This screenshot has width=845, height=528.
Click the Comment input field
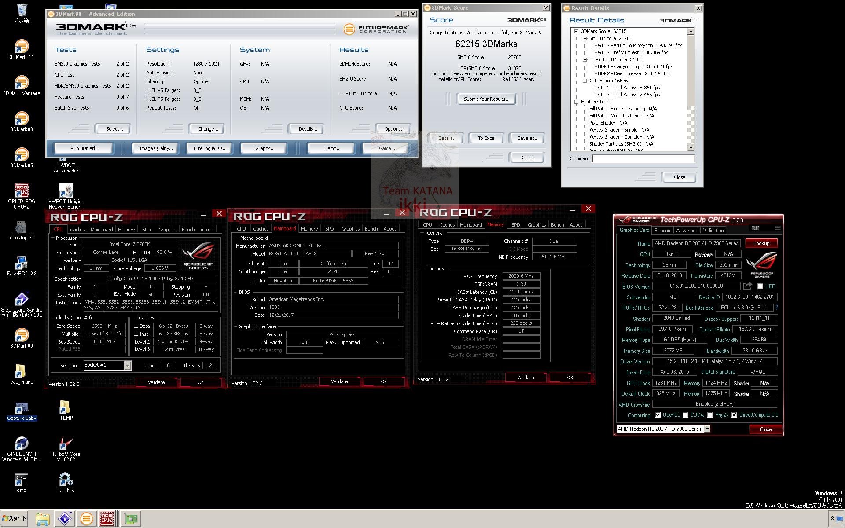(643, 158)
